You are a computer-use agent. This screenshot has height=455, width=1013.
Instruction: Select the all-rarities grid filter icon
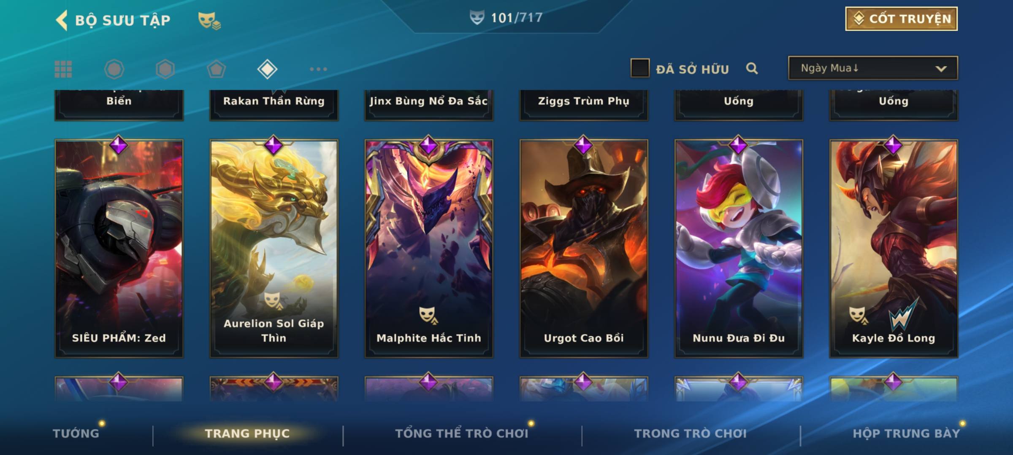coord(63,69)
